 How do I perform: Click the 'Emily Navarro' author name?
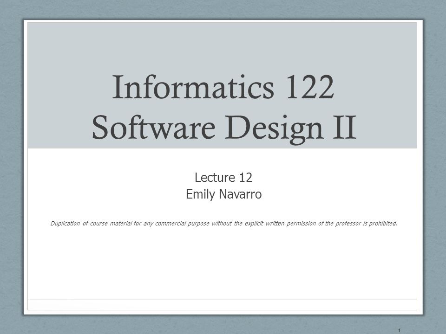224,194
